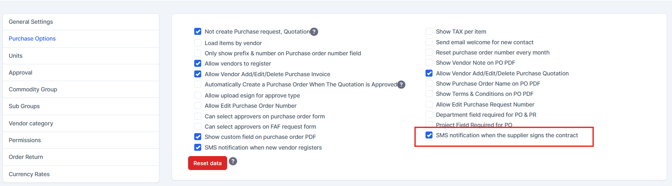Tick Show TAX per item checkbox
This screenshot has width=672, height=186.
[429, 32]
